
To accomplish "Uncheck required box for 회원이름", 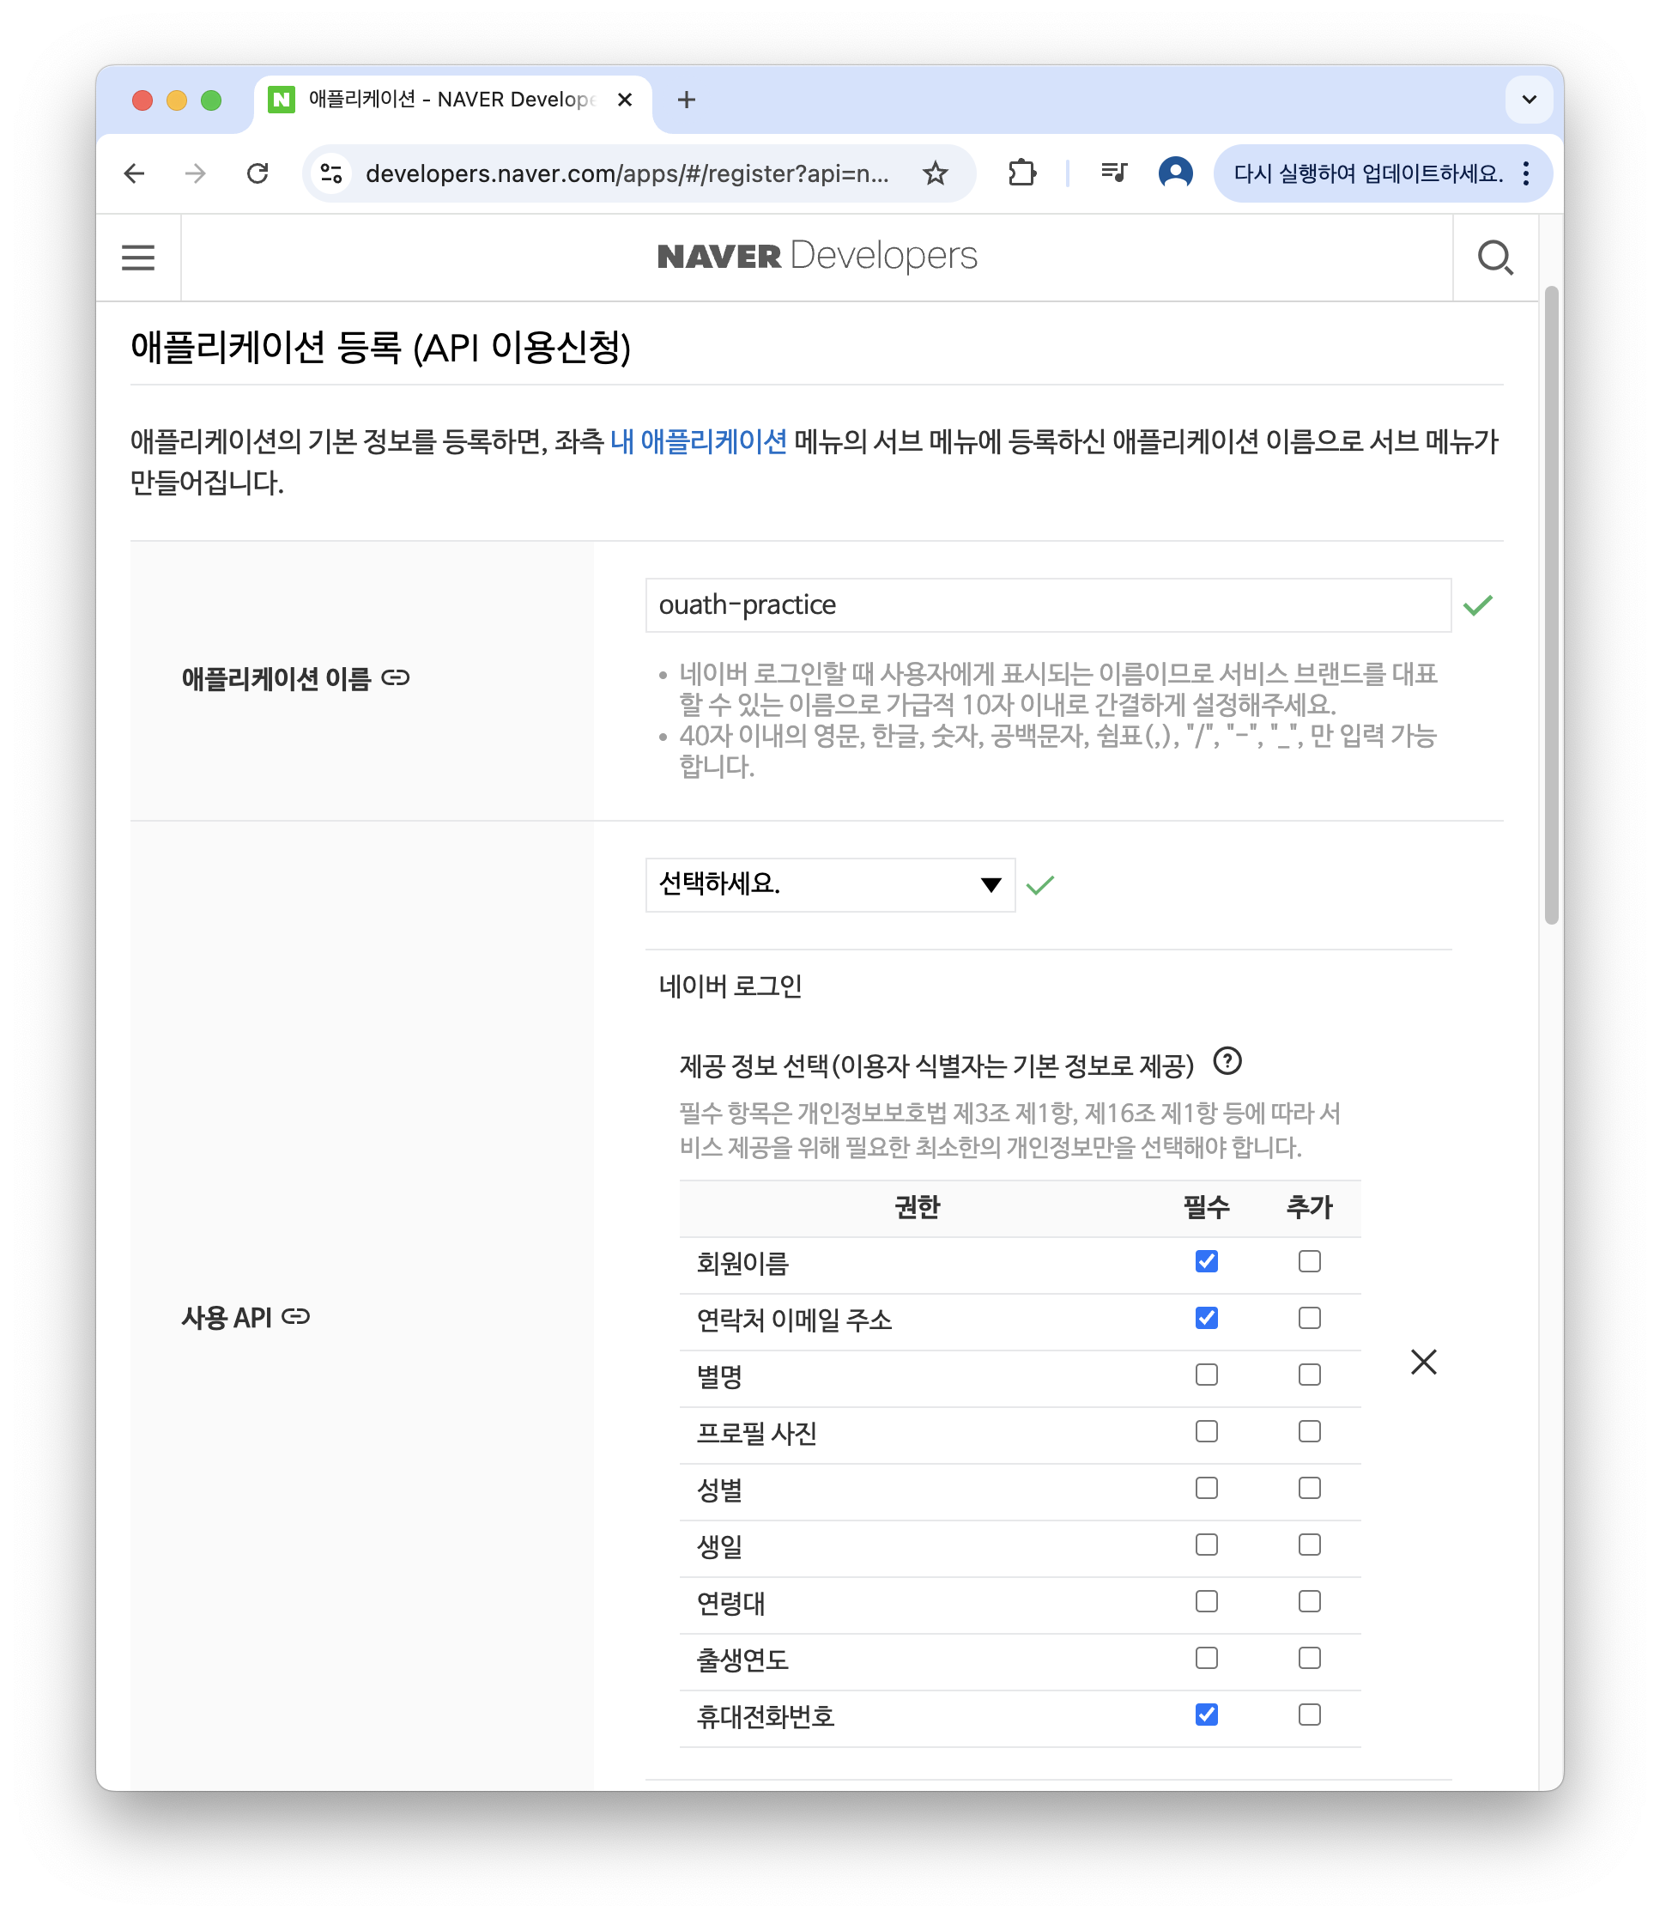I will point(1206,1261).
